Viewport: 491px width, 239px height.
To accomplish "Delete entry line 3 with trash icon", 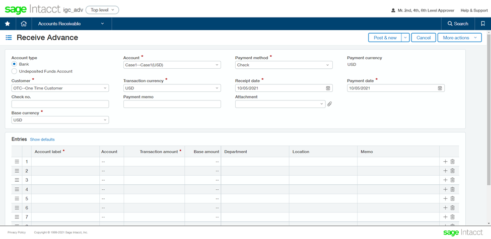I will (x=452, y=180).
